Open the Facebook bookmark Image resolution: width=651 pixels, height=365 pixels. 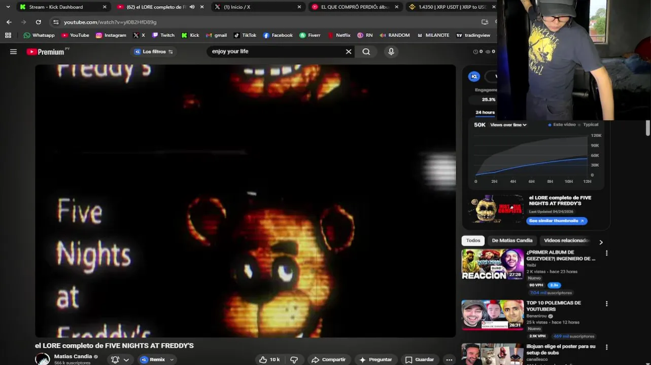point(278,35)
